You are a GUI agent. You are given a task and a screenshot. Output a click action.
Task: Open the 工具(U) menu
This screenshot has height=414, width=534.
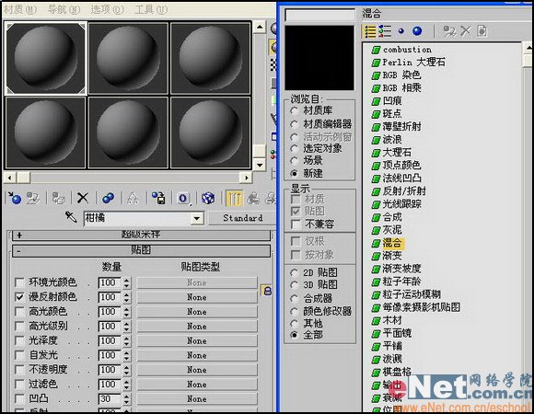click(151, 9)
